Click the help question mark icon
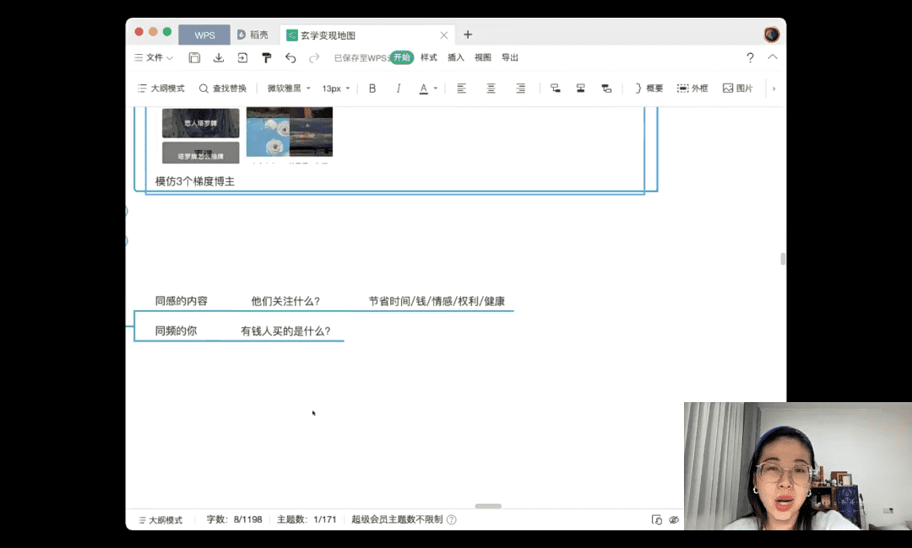 tap(750, 58)
